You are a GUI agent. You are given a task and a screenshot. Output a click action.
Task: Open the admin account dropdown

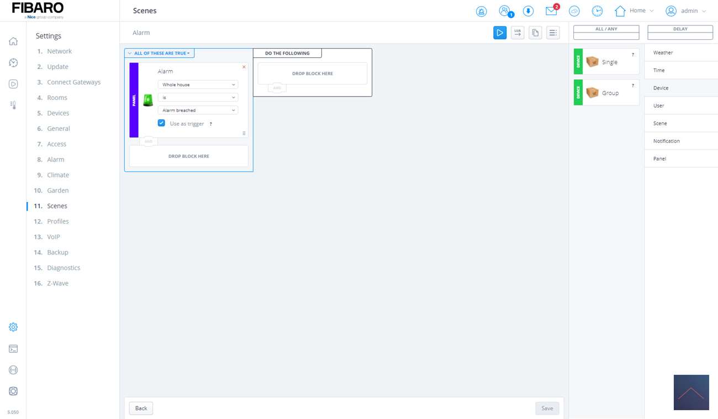(x=693, y=11)
